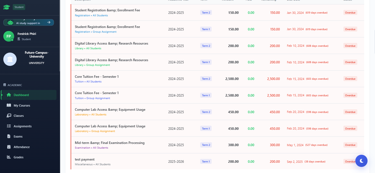Click the Dashboard home icon
The width and height of the screenshot is (375, 173).
9,95
